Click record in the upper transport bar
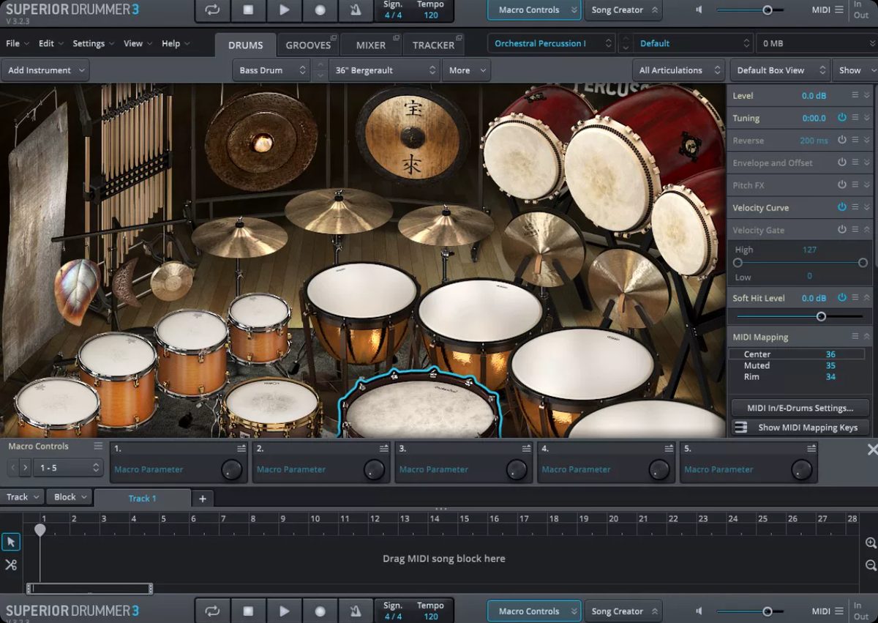878x623 pixels. 320,10
